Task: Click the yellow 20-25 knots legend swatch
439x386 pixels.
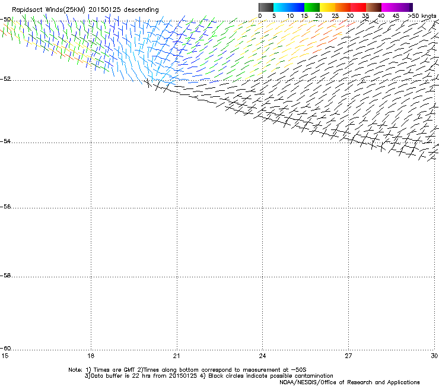Action: click(327, 7)
